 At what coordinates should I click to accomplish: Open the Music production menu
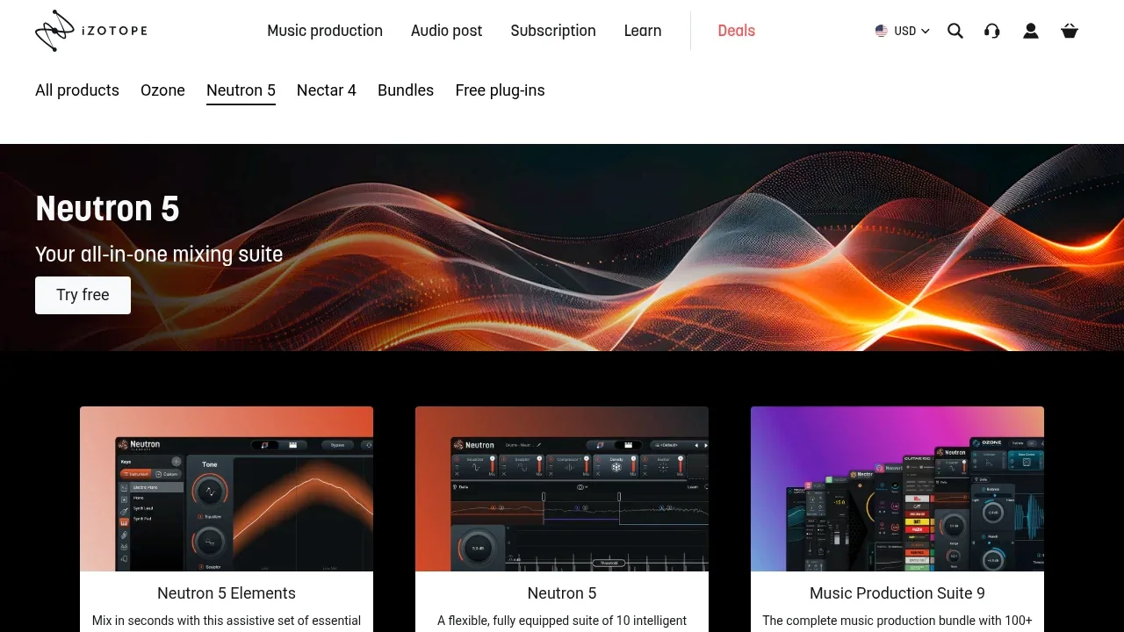(325, 31)
